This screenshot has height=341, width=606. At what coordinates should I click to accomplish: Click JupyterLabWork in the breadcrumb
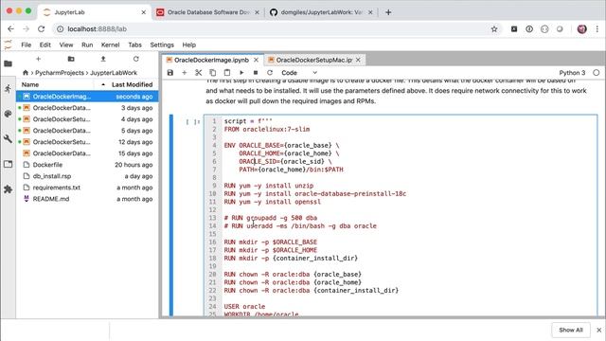114,73
